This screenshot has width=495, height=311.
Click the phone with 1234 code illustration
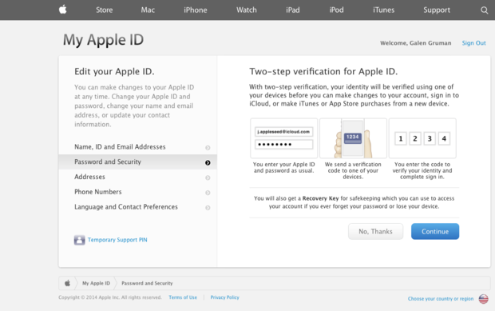[353, 138]
